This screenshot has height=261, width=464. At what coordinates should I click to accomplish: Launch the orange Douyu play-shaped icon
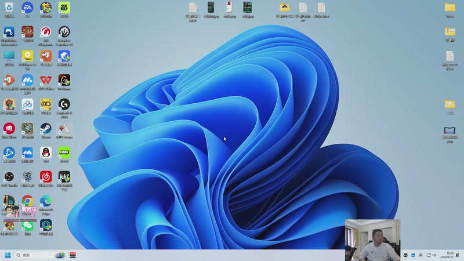(9, 80)
